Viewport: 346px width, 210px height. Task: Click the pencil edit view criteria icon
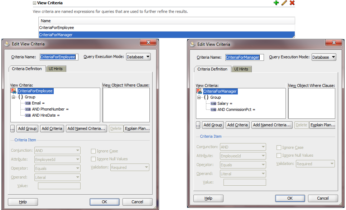coord(284,3)
